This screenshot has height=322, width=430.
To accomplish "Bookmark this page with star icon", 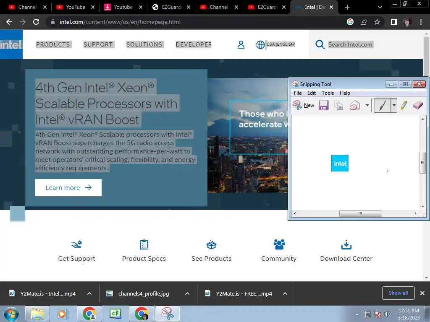I will click(x=377, y=22).
